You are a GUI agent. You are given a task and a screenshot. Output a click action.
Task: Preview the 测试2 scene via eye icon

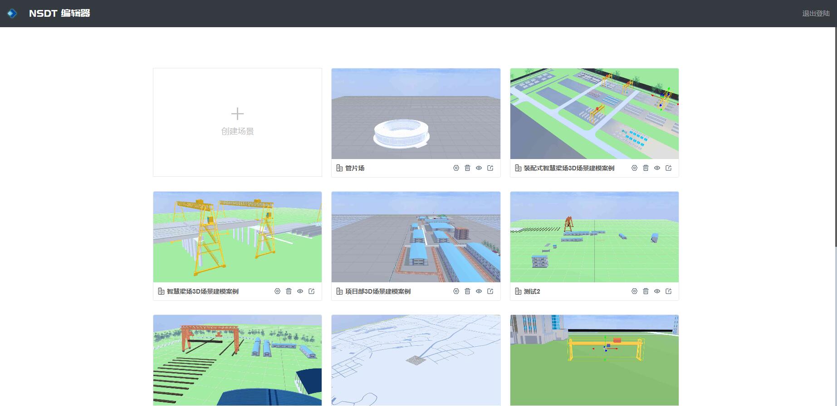coord(657,291)
